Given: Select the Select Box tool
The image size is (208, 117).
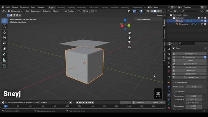Looking at the screenshot, I should coord(4,21).
